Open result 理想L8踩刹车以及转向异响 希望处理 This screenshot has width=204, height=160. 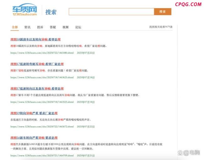pos(35,39)
